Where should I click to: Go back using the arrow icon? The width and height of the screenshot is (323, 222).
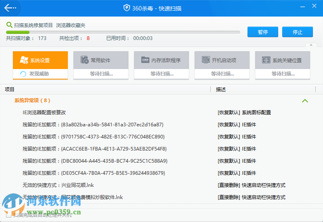tap(10, 8)
